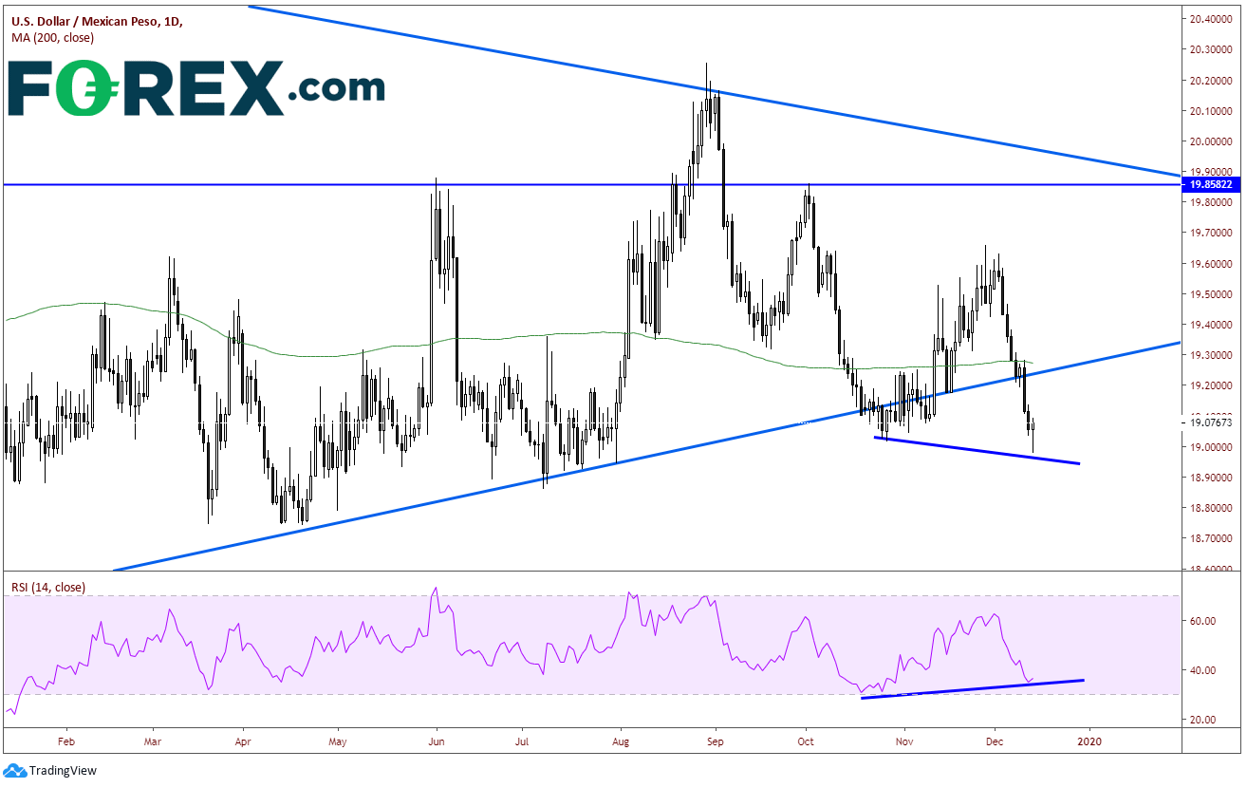The width and height of the screenshot is (1247, 788).
Task: Click the 19.80000 price axis value
Action: pyautogui.click(x=1210, y=202)
